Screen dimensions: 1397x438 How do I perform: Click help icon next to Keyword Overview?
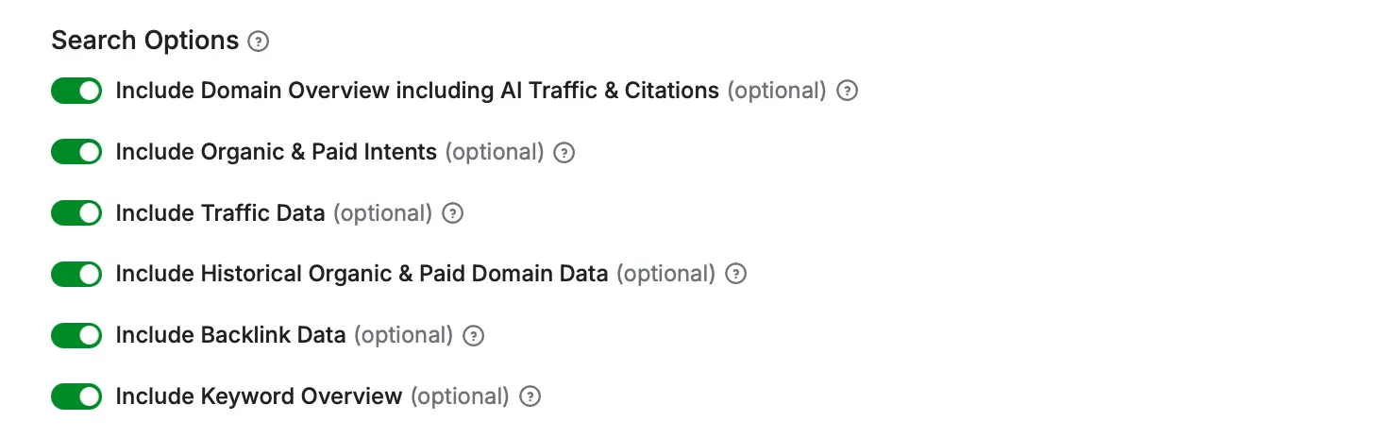click(x=530, y=396)
